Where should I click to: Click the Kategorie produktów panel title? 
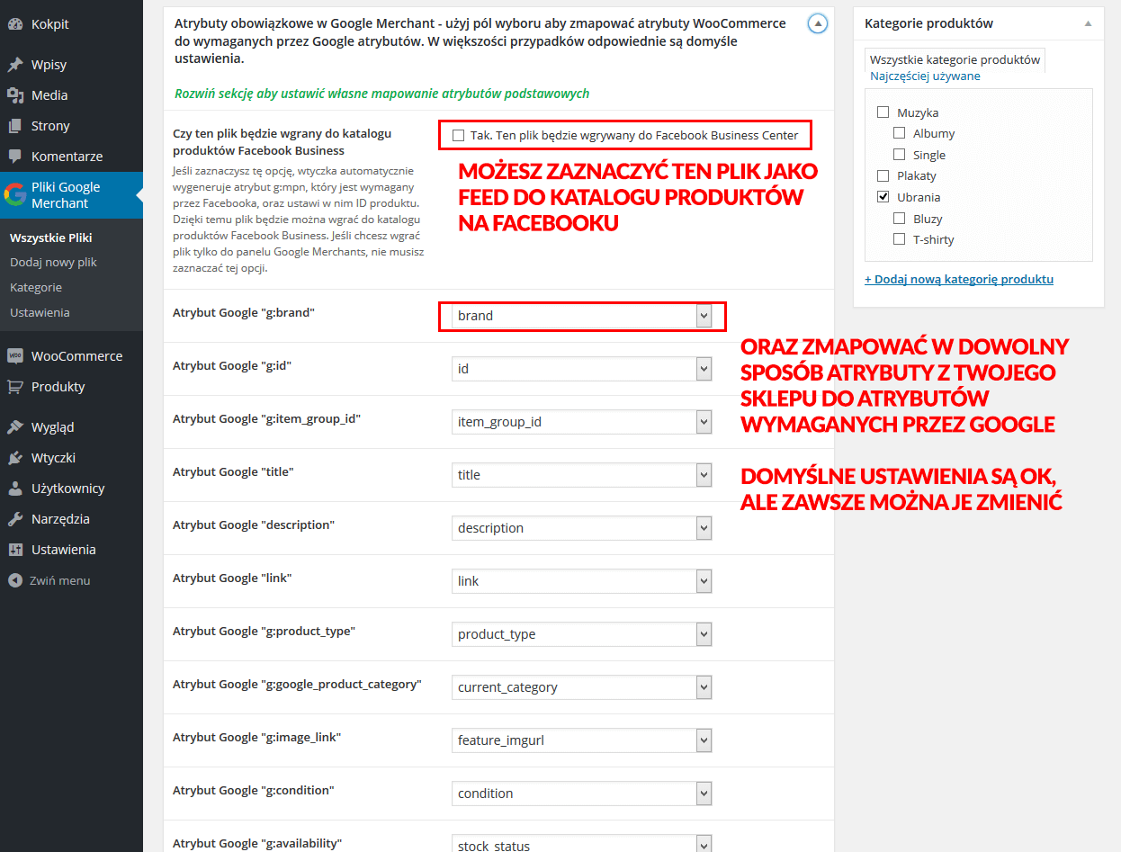tap(929, 23)
